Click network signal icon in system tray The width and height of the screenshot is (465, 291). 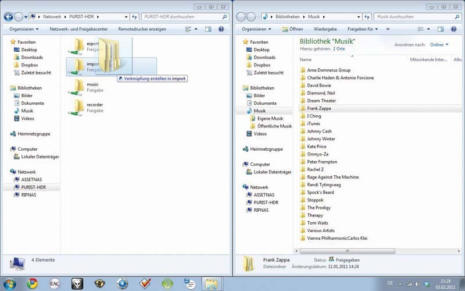[409, 284]
